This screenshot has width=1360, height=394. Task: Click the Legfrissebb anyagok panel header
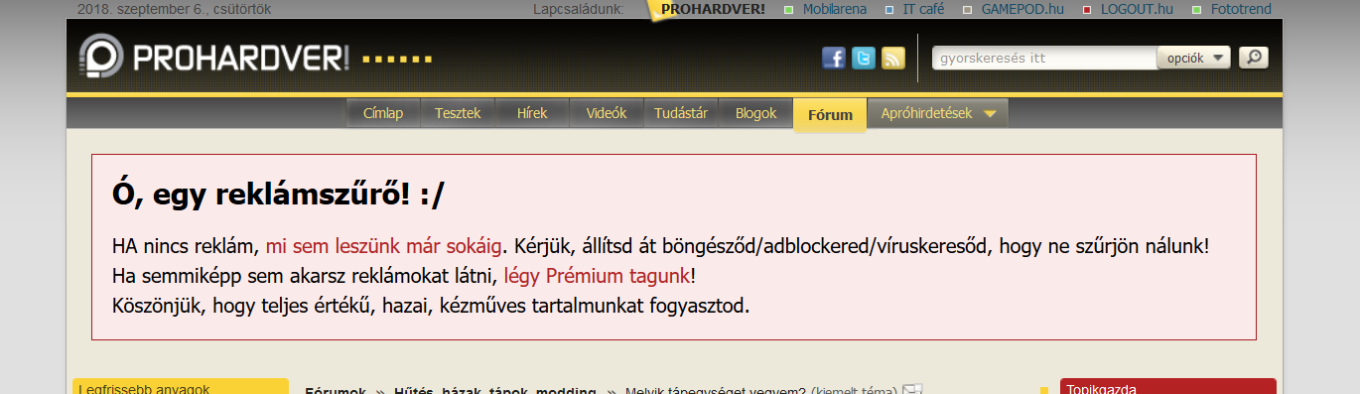181,387
